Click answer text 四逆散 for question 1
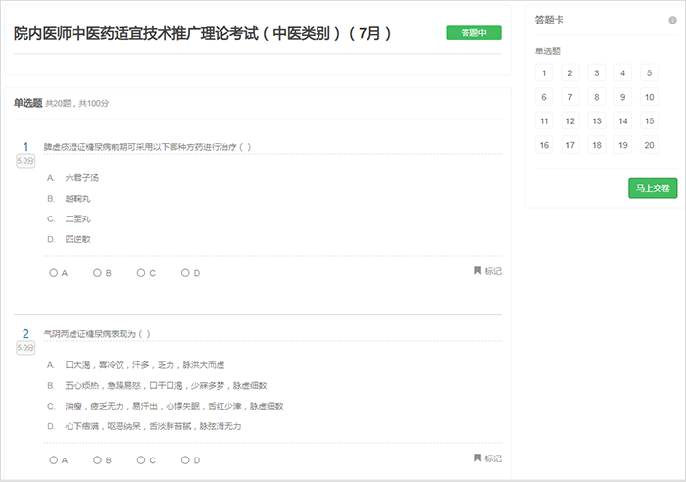686x482 pixels. [x=77, y=239]
